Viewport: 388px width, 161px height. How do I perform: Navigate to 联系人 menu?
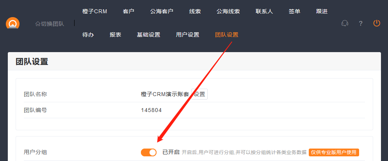pos(264,11)
